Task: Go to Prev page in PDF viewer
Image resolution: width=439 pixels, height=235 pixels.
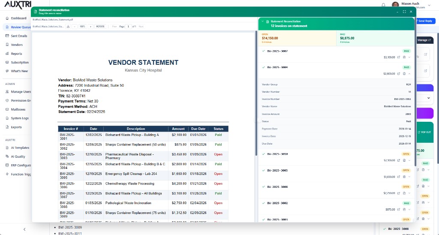Action: 114,27
